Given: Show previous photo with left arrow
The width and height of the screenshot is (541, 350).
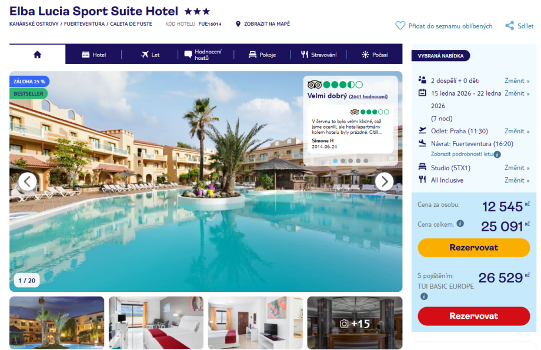Looking at the screenshot, I should click(28, 181).
